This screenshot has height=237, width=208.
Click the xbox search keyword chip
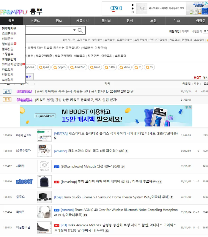click(x=125, y=67)
